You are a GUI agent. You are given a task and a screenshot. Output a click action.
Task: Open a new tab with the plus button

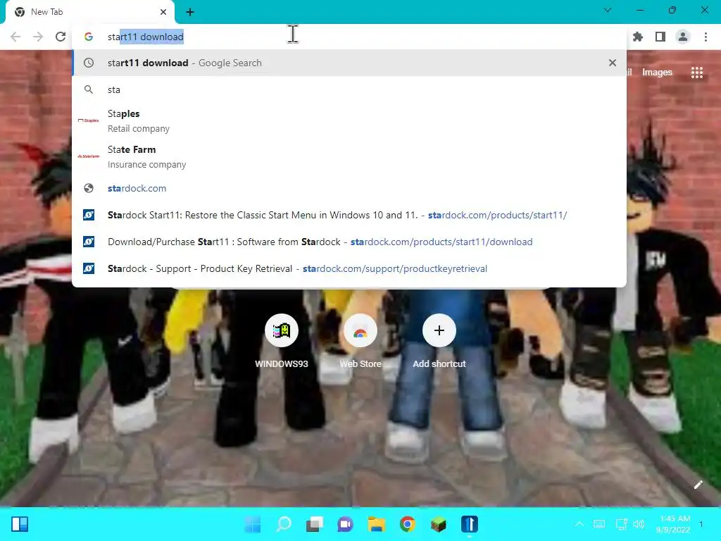[190, 12]
